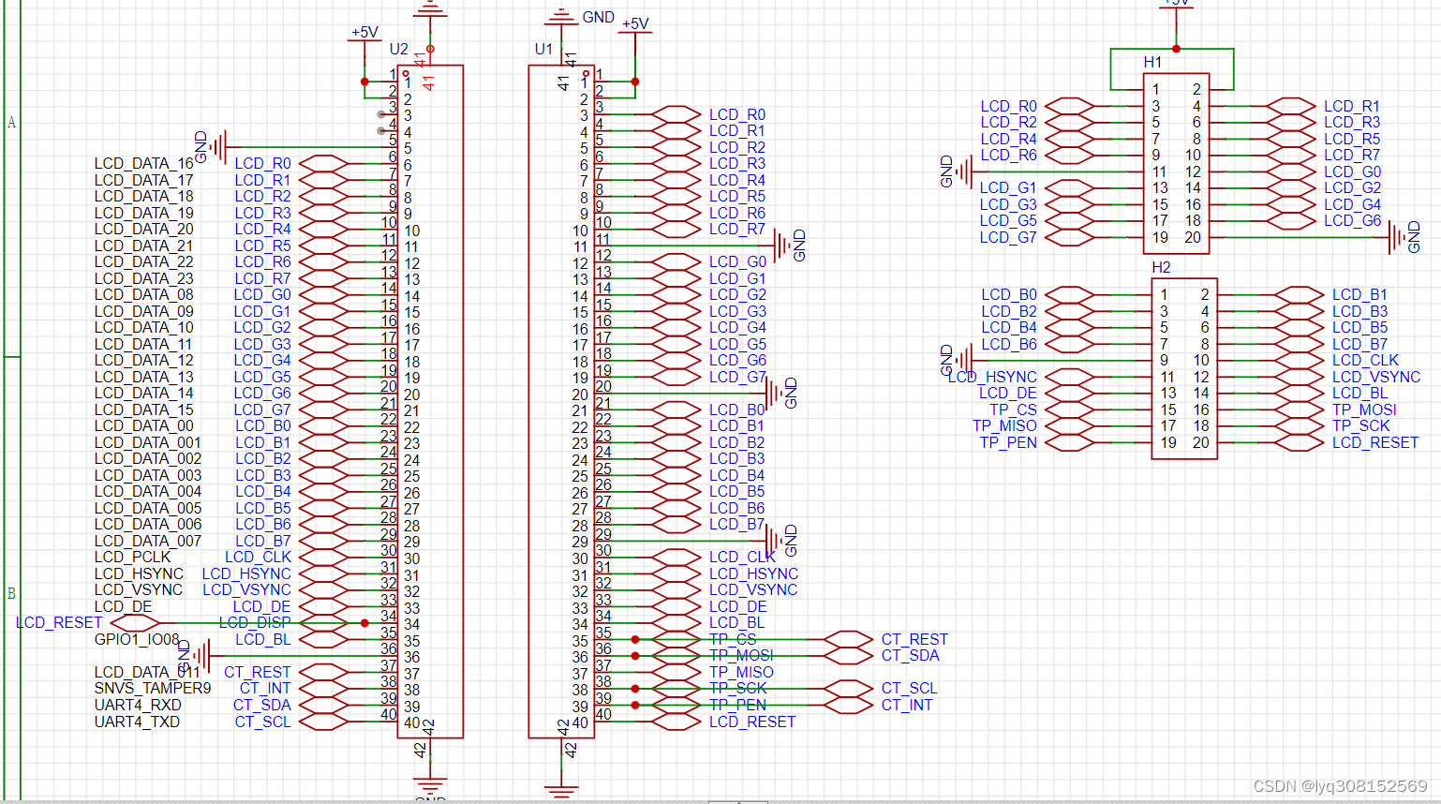Click the LCD_DATA_17 signal text
The image size is (1441, 804).
point(144,180)
